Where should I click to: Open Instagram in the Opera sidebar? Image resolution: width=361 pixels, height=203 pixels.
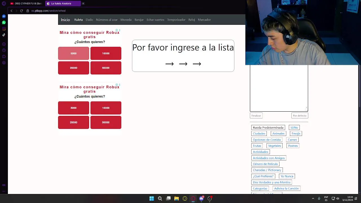coord(4,29)
